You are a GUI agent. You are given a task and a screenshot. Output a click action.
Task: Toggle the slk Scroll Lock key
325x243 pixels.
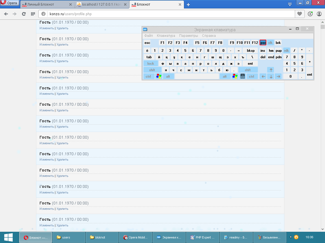[x=270, y=43]
